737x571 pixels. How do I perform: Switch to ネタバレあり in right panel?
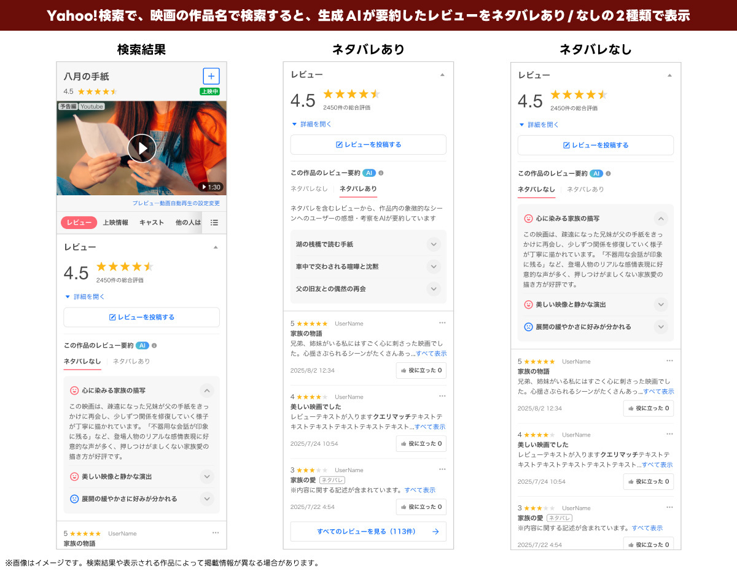585,190
